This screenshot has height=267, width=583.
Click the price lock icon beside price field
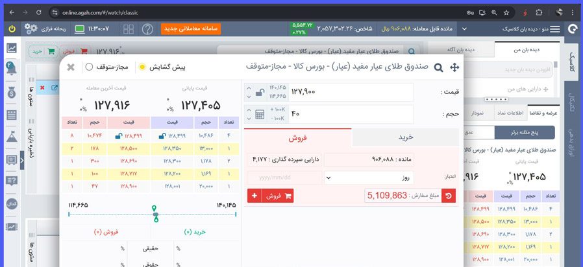click(260, 93)
